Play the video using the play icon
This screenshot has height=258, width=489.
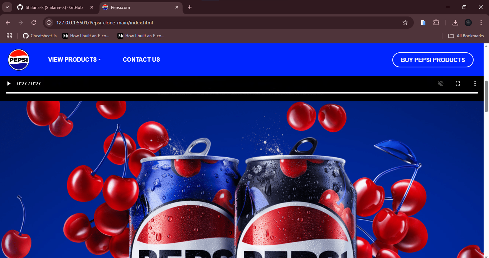point(9,83)
